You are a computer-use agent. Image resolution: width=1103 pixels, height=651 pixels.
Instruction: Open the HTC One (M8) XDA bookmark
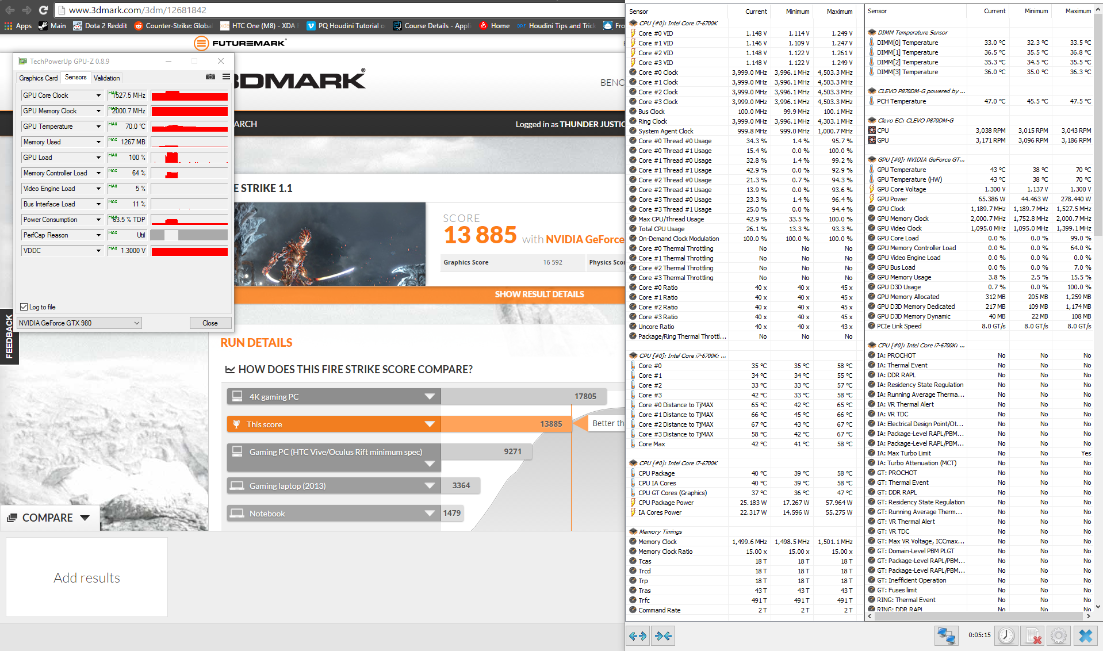258,26
